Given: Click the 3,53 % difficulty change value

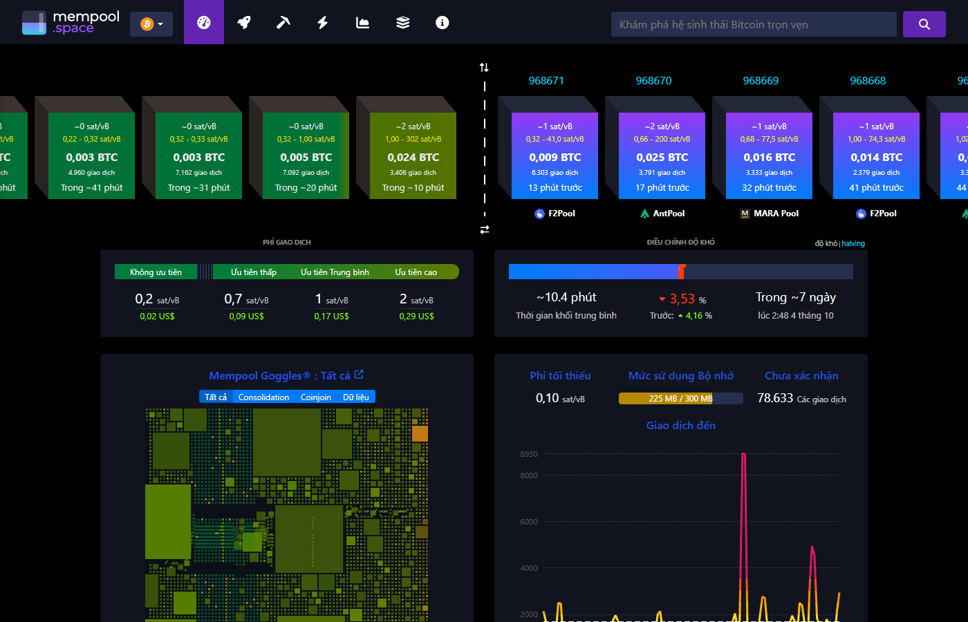Looking at the screenshot, I should point(682,299).
